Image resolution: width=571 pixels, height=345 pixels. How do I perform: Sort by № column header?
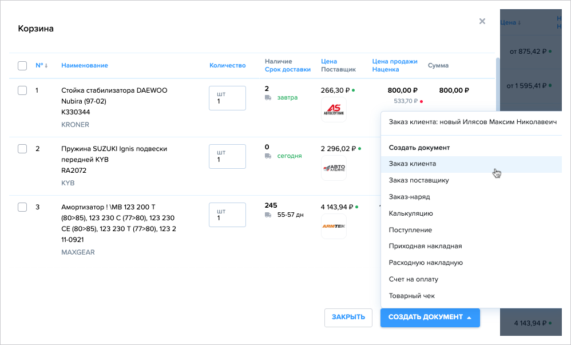(39, 66)
